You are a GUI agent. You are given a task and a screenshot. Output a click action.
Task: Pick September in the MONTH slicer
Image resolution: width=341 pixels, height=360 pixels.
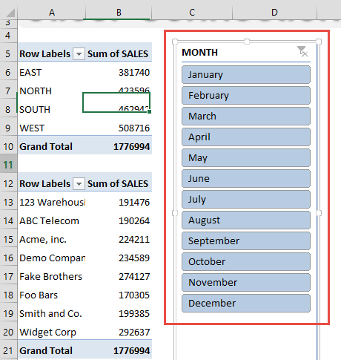pyautogui.click(x=246, y=240)
